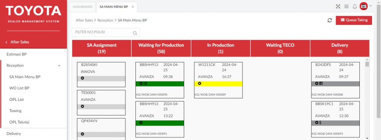Open the user avatar dropdown arrow
This screenshot has height=140, width=381.
tap(370, 6)
